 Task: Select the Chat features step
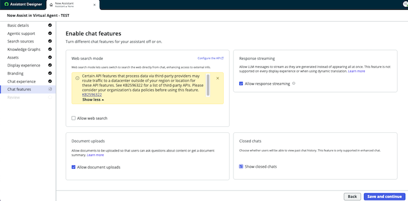pos(28,89)
